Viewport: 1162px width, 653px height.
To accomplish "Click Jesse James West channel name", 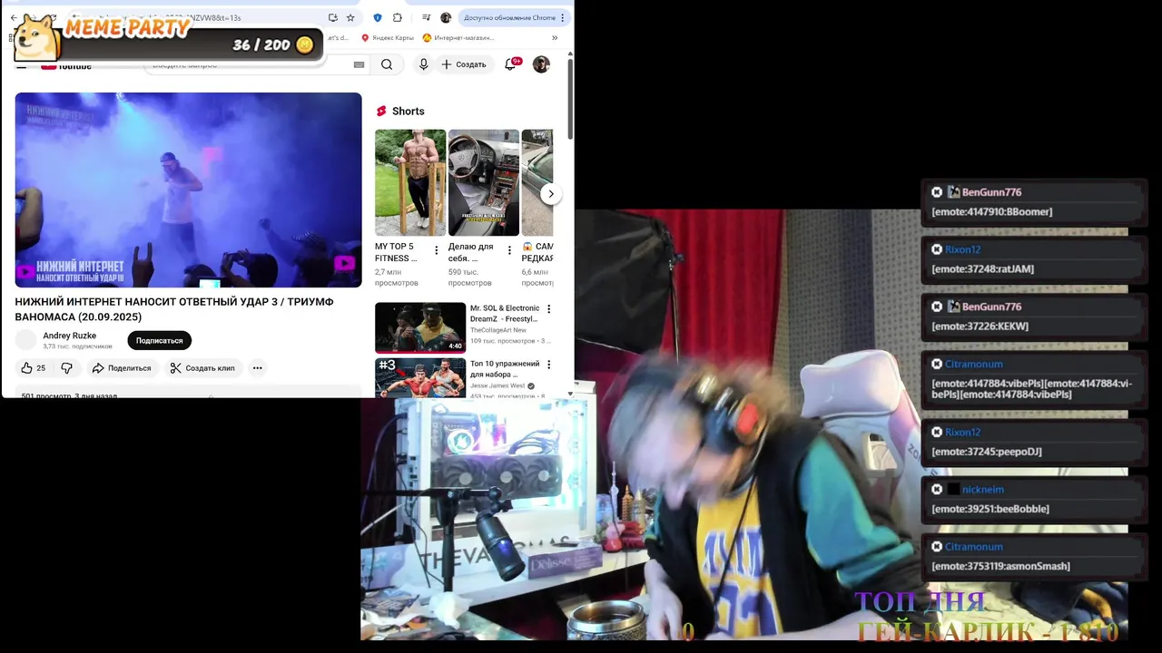I will coord(497,385).
